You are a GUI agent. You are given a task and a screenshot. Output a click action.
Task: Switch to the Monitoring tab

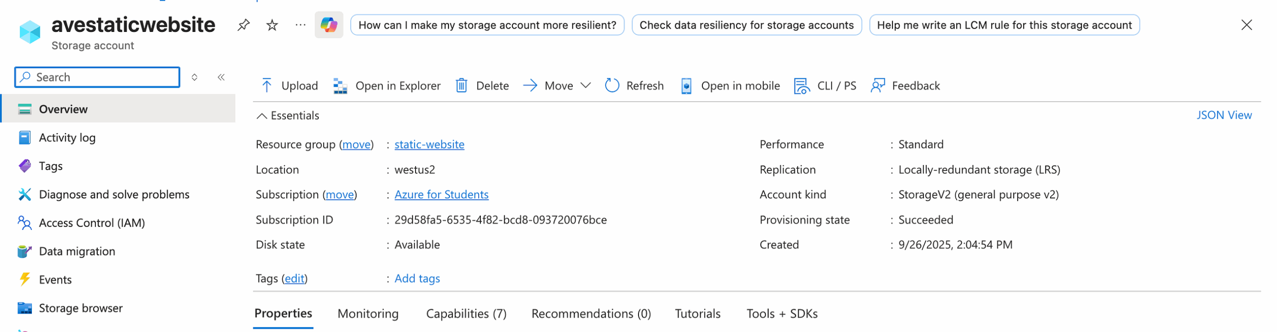[x=368, y=314]
